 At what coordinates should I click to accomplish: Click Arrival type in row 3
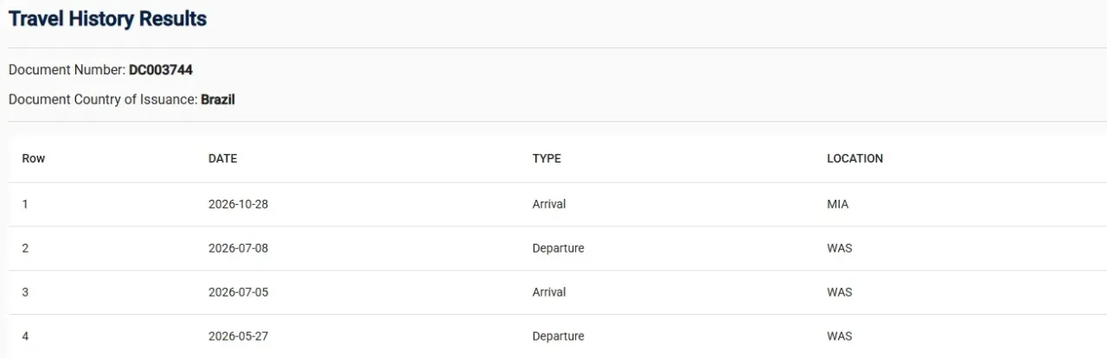pos(549,292)
